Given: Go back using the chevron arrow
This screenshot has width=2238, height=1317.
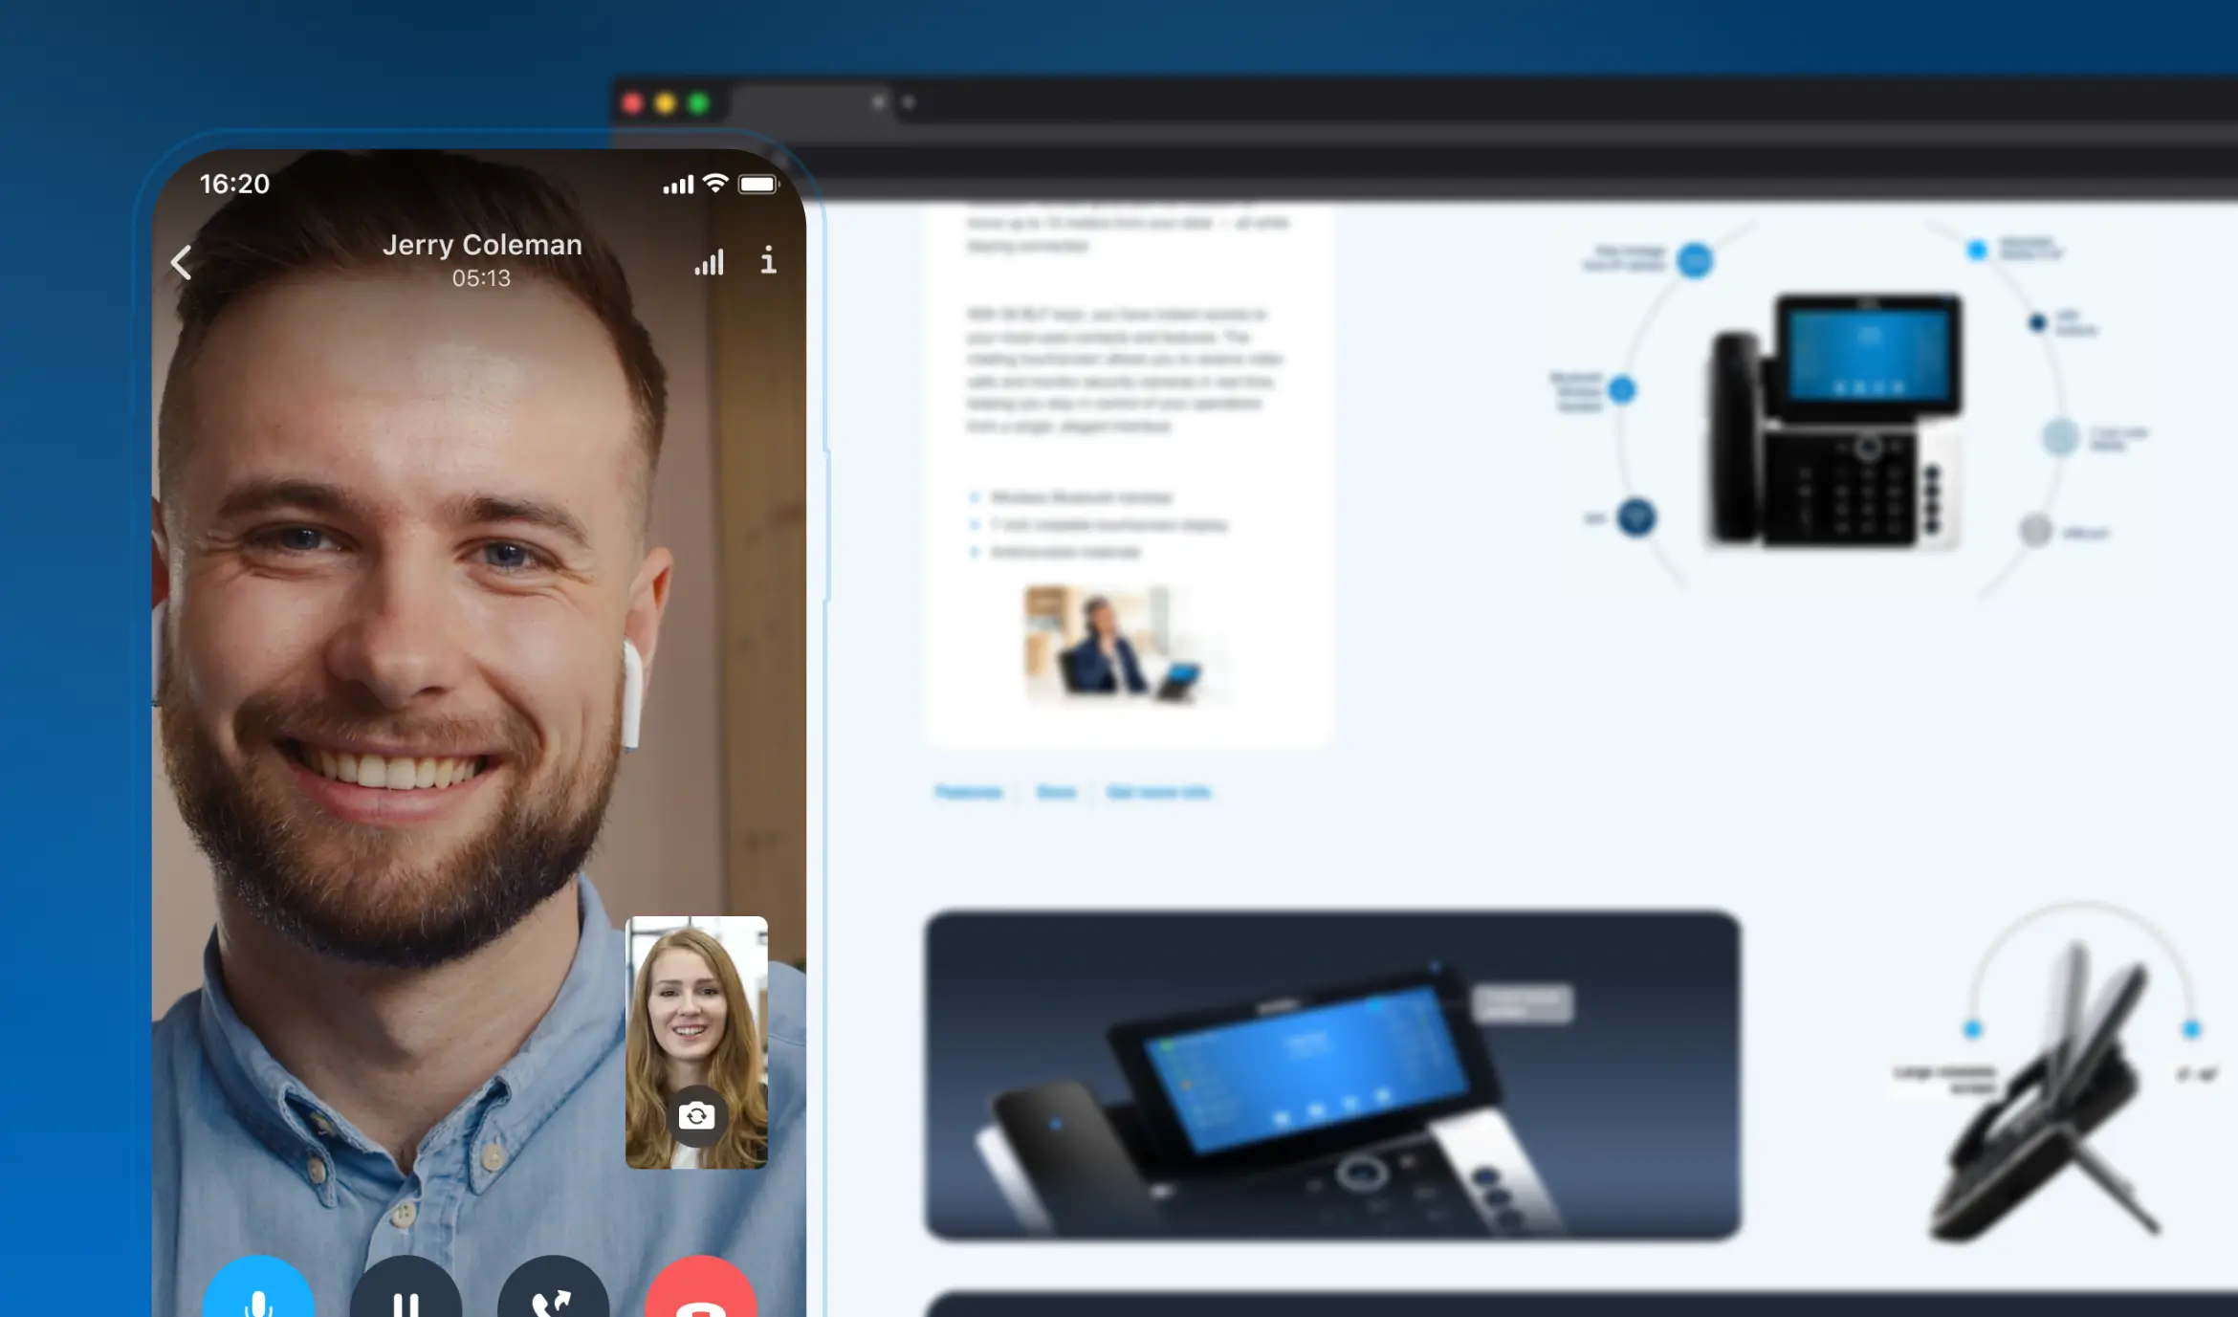Looking at the screenshot, I should pyautogui.click(x=182, y=262).
